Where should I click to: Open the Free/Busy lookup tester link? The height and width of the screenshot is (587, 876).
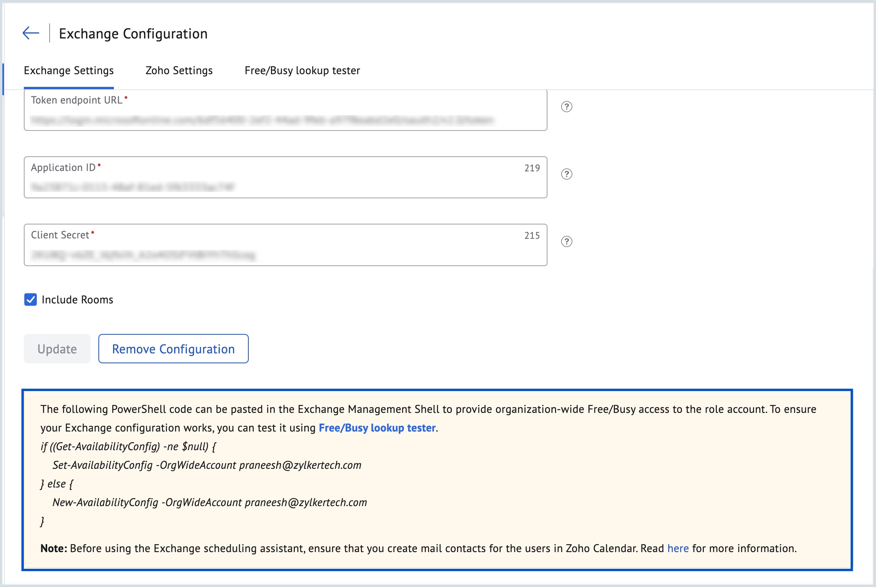point(377,428)
